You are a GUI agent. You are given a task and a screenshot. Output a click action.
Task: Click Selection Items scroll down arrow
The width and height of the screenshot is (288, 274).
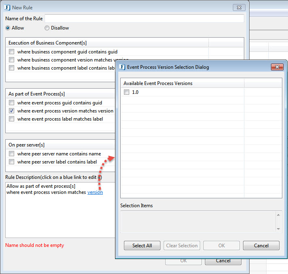coord(278,229)
